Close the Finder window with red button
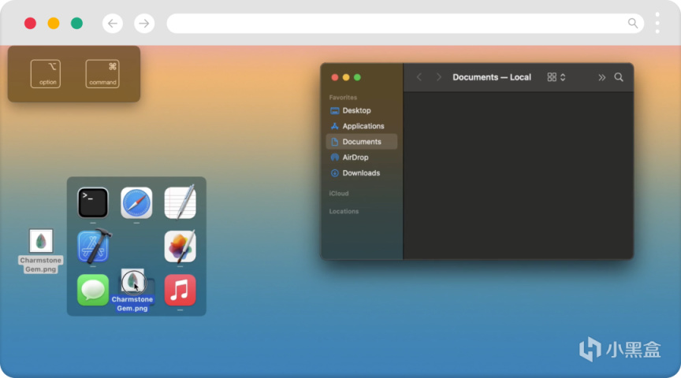The image size is (681, 378). tap(334, 77)
